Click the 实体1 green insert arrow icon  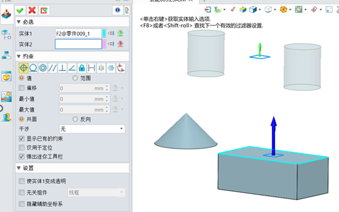pyautogui.click(x=120, y=33)
